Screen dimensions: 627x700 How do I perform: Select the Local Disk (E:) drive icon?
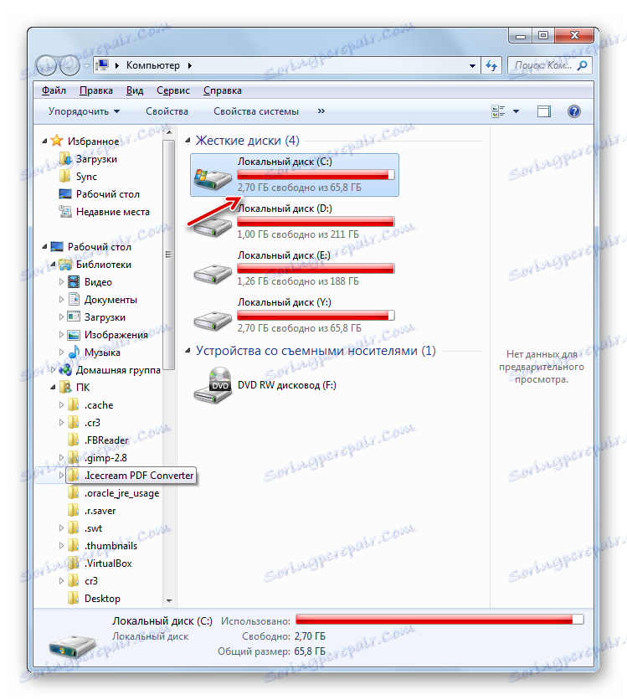click(x=213, y=273)
